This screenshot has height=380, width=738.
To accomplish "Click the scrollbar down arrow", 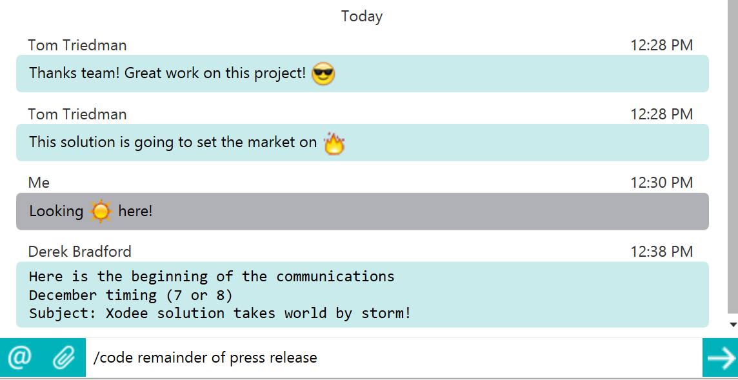I will pos(733,324).
